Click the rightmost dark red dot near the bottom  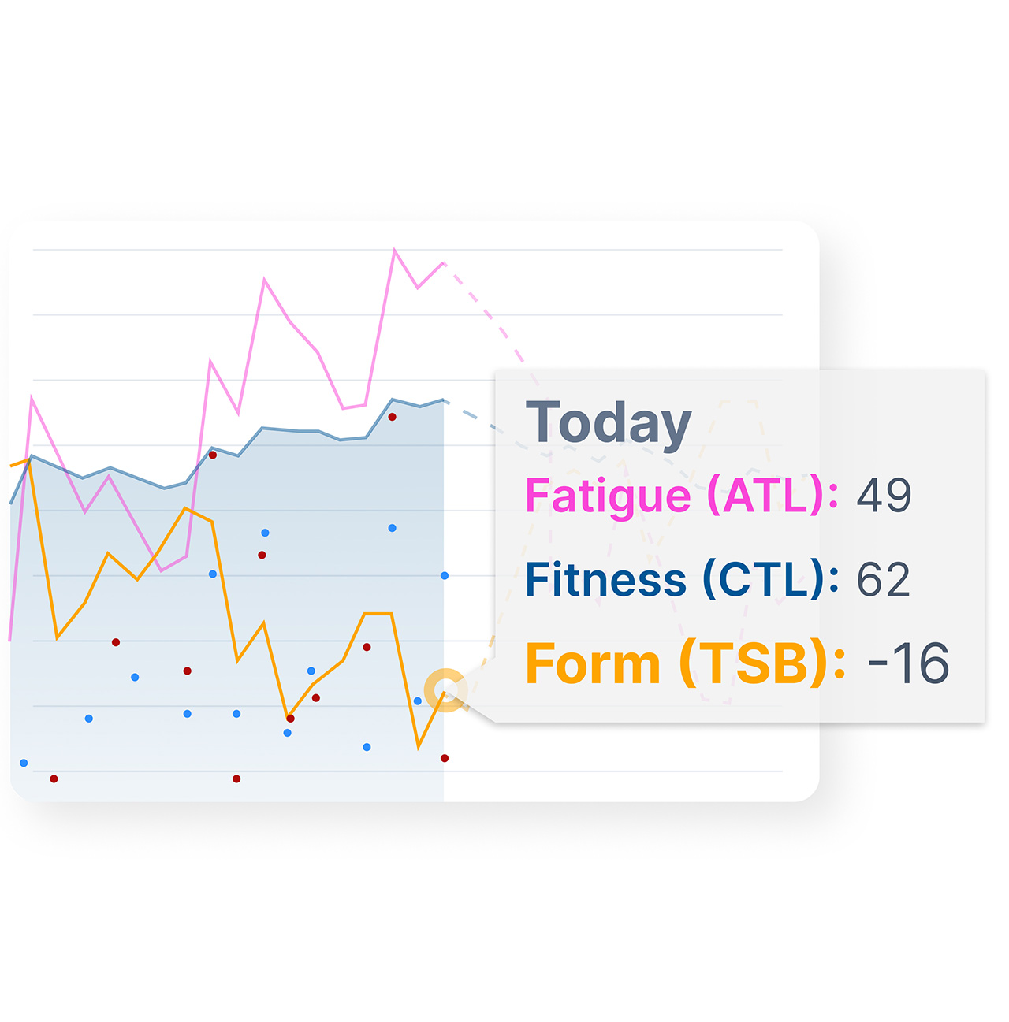coord(445,758)
